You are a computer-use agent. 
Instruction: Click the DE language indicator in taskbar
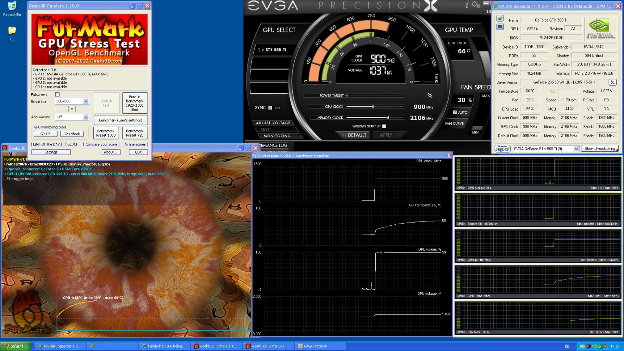tap(567, 346)
